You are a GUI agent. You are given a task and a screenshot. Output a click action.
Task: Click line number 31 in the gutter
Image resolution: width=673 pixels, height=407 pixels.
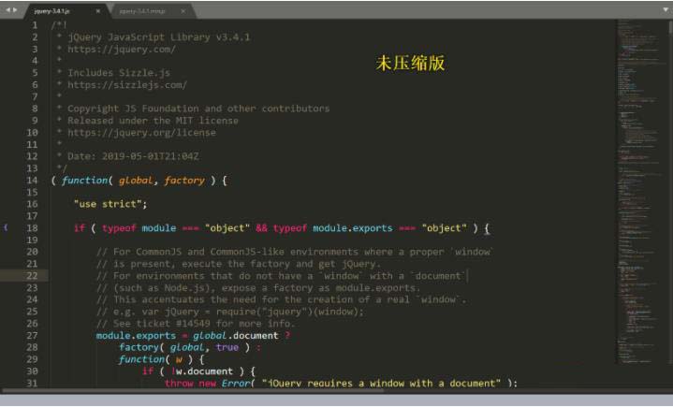point(32,383)
